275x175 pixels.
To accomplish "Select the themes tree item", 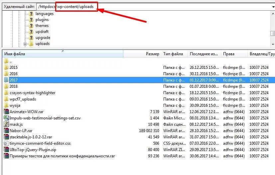I will click(42, 26).
